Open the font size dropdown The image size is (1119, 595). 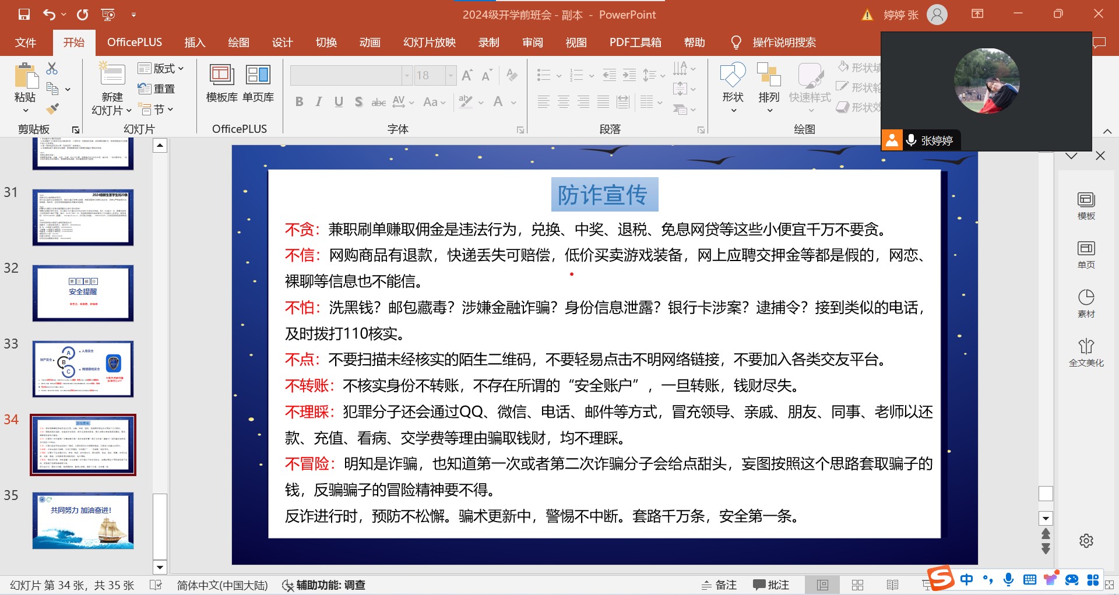tap(451, 75)
